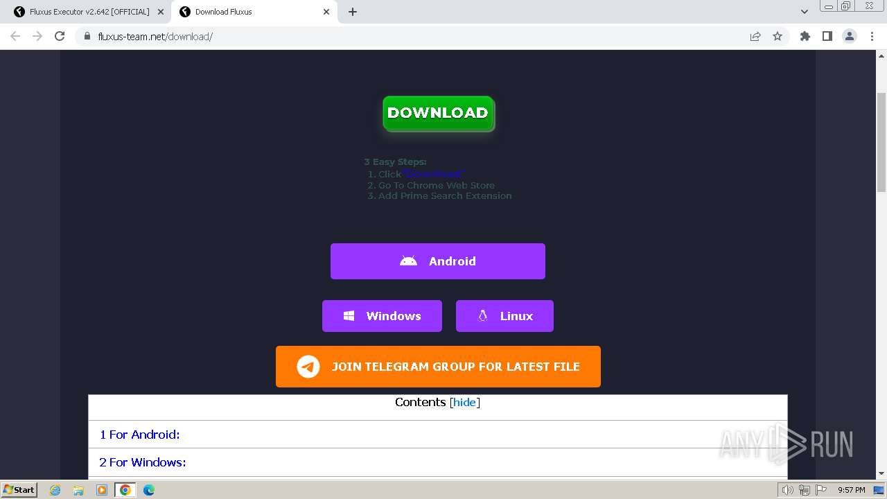View site security lock info
This screenshot has width=887, height=499.
pyautogui.click(x=87, y=36)
